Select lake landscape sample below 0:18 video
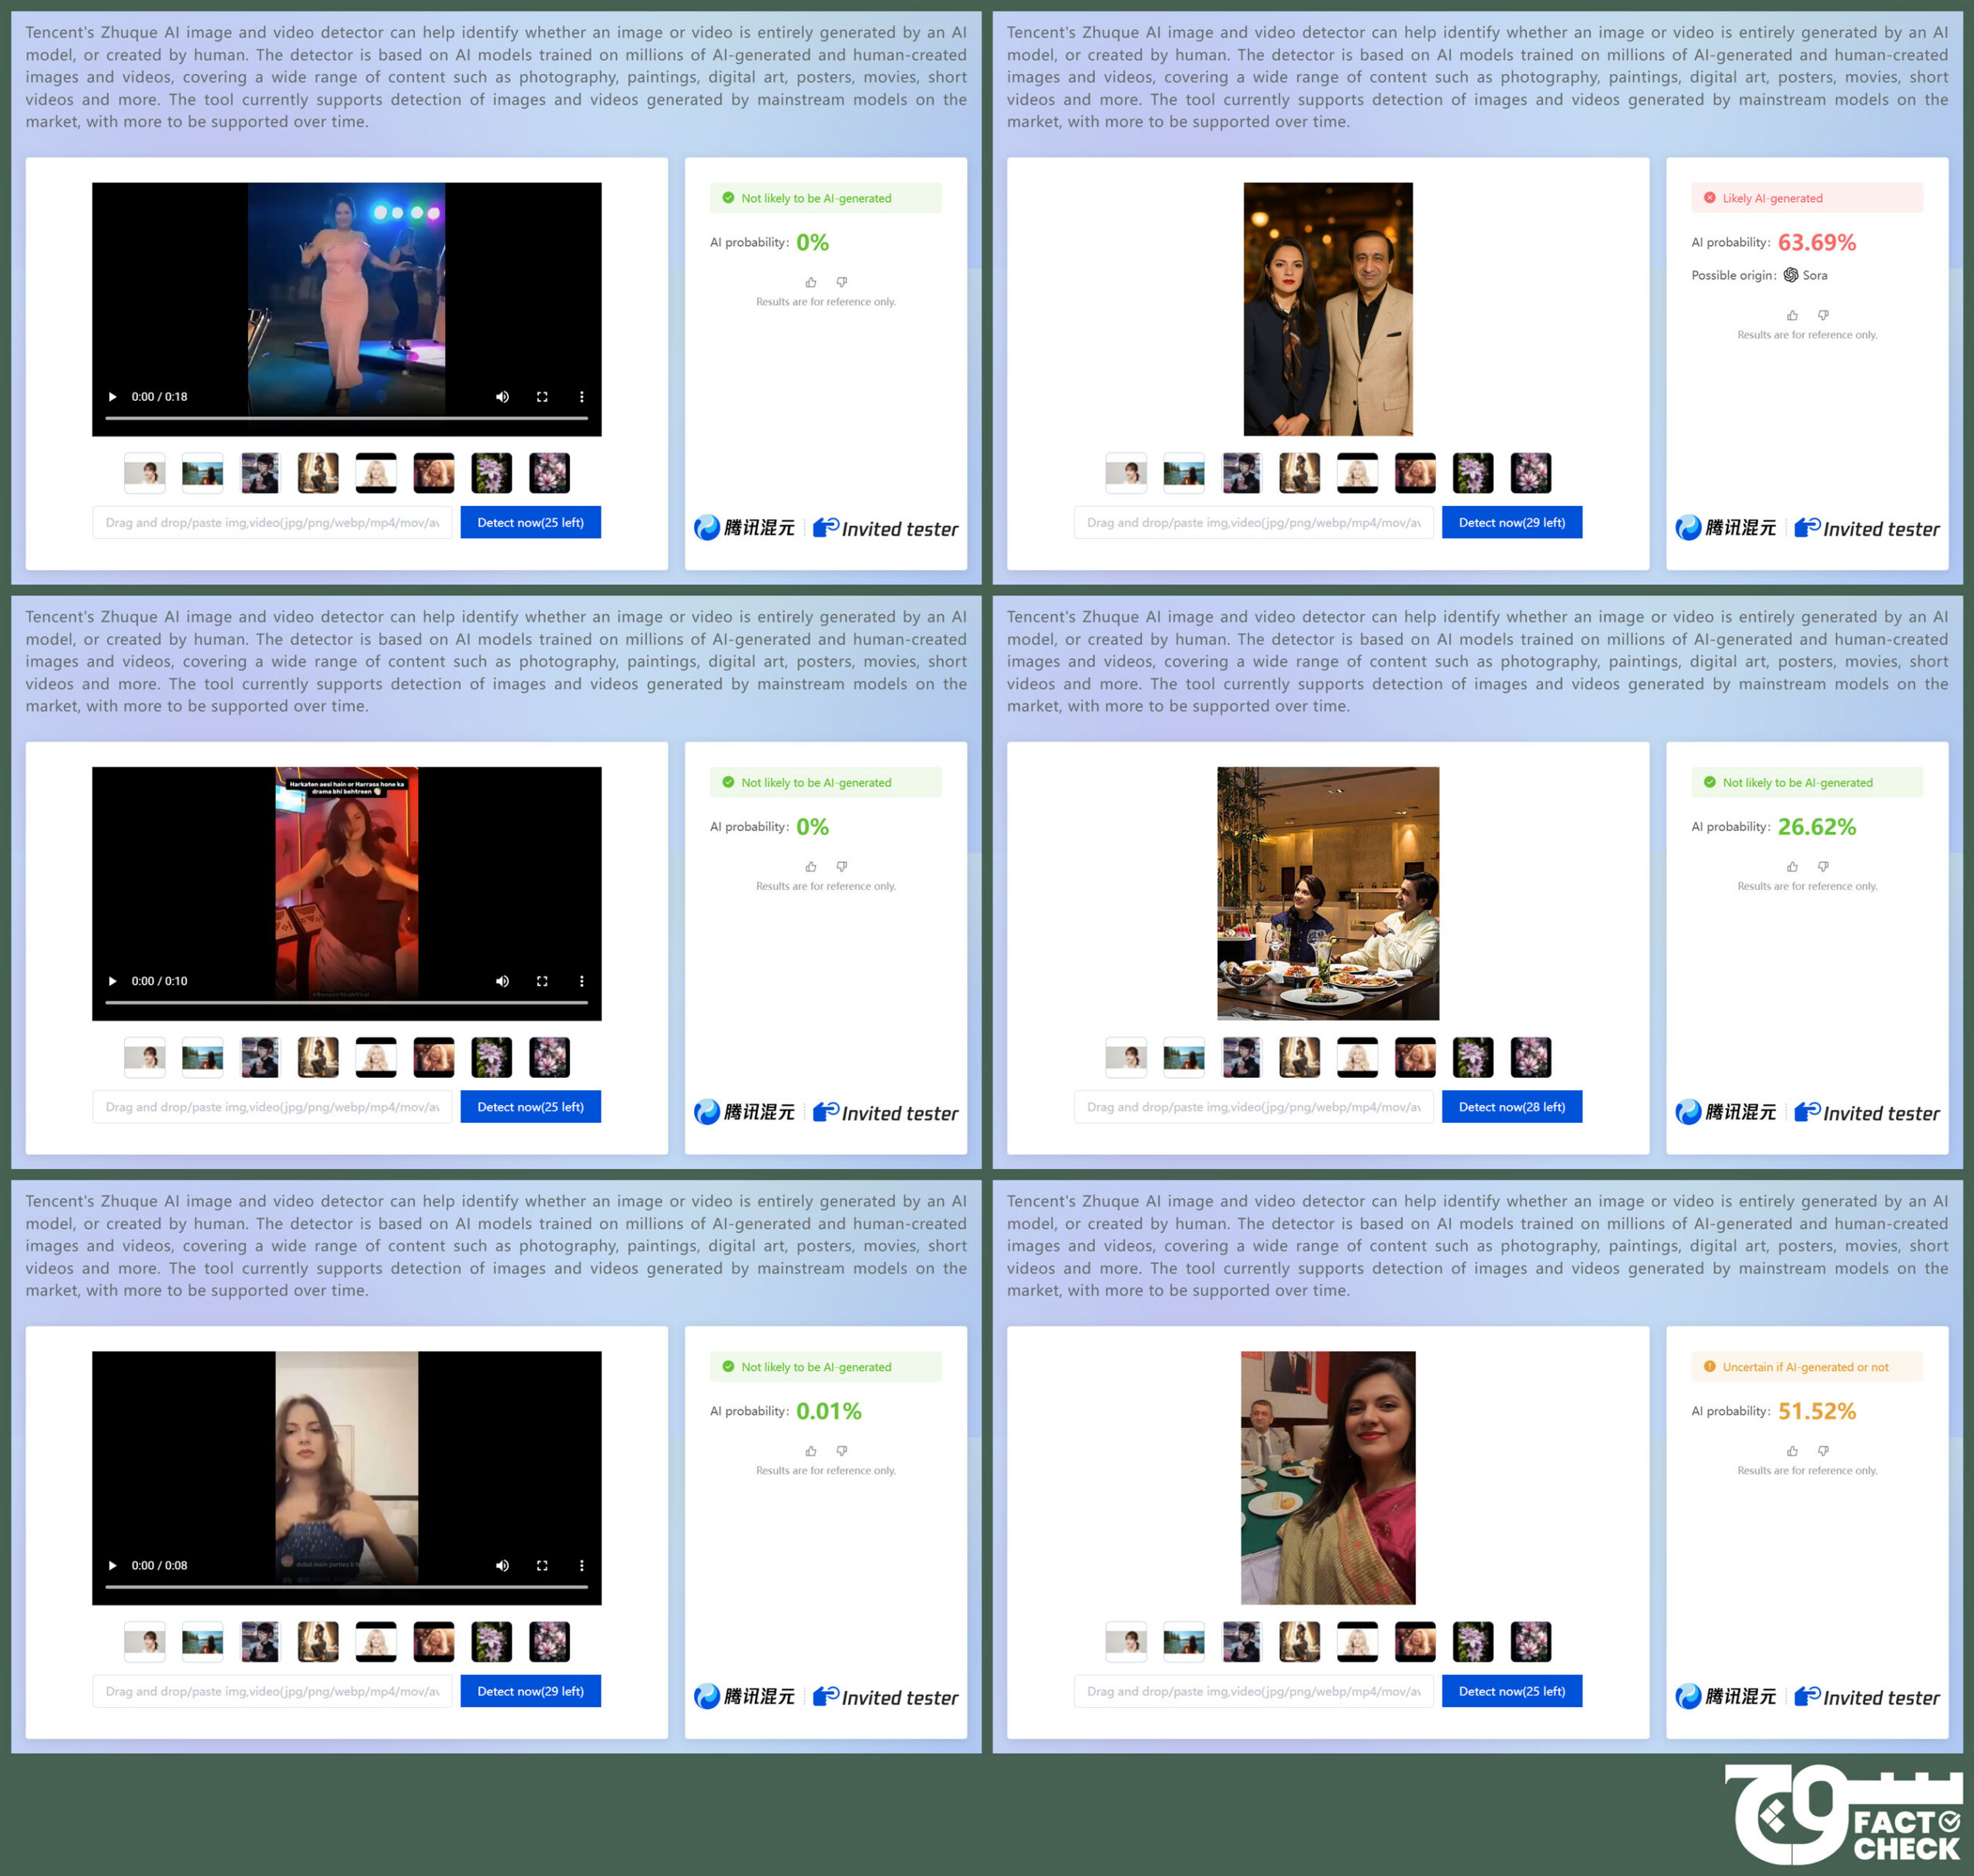The image size is (1974, 1876). (203, 473)
